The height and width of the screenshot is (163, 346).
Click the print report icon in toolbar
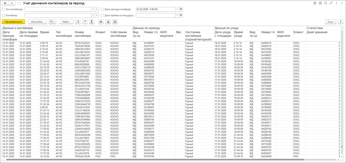[101, 22]
